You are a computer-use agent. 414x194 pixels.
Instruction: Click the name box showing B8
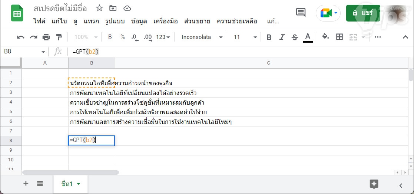tap(22, 52)
